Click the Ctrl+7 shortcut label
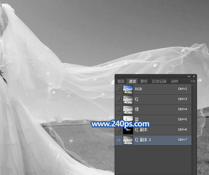Viewport: 209px width, 175px height. pos(183,139)
